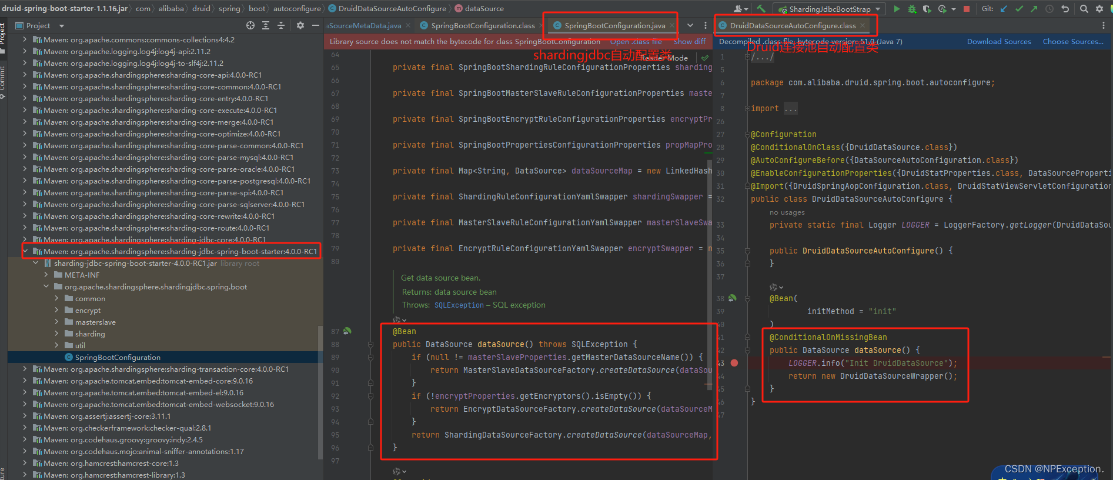Image resolution: width=1113 pixels, height=480 pixels.
Task: Collapse org.apache.shardingsphere.shardingjdbc.spring.boot package
Action: click(x=46, y=286)
